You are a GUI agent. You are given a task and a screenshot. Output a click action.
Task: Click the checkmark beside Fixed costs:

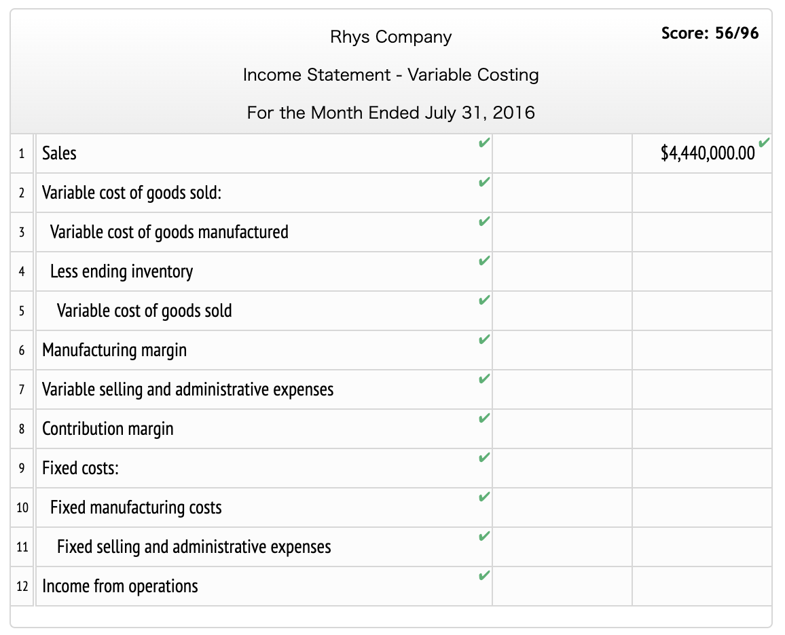coord(484,457)
